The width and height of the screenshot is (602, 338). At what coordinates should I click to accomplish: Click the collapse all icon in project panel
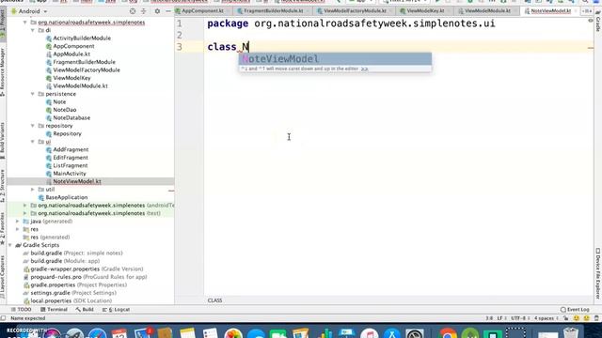(144, 11)
